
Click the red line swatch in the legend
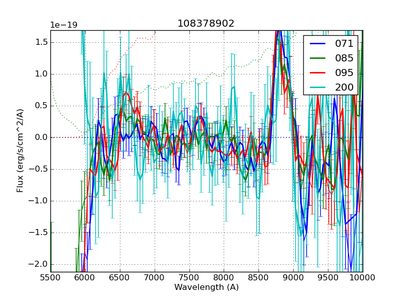[x=318, y=73]
